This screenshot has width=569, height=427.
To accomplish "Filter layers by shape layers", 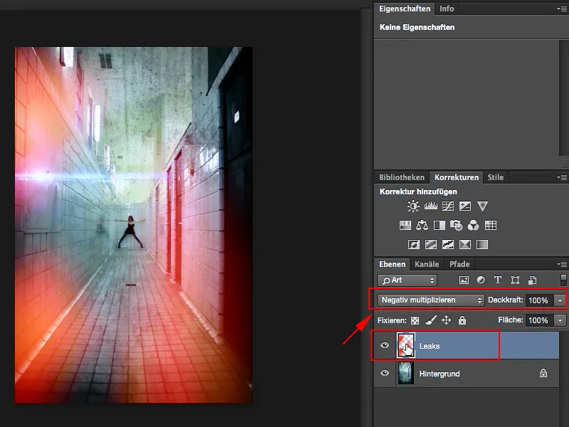I will (515, 280).
